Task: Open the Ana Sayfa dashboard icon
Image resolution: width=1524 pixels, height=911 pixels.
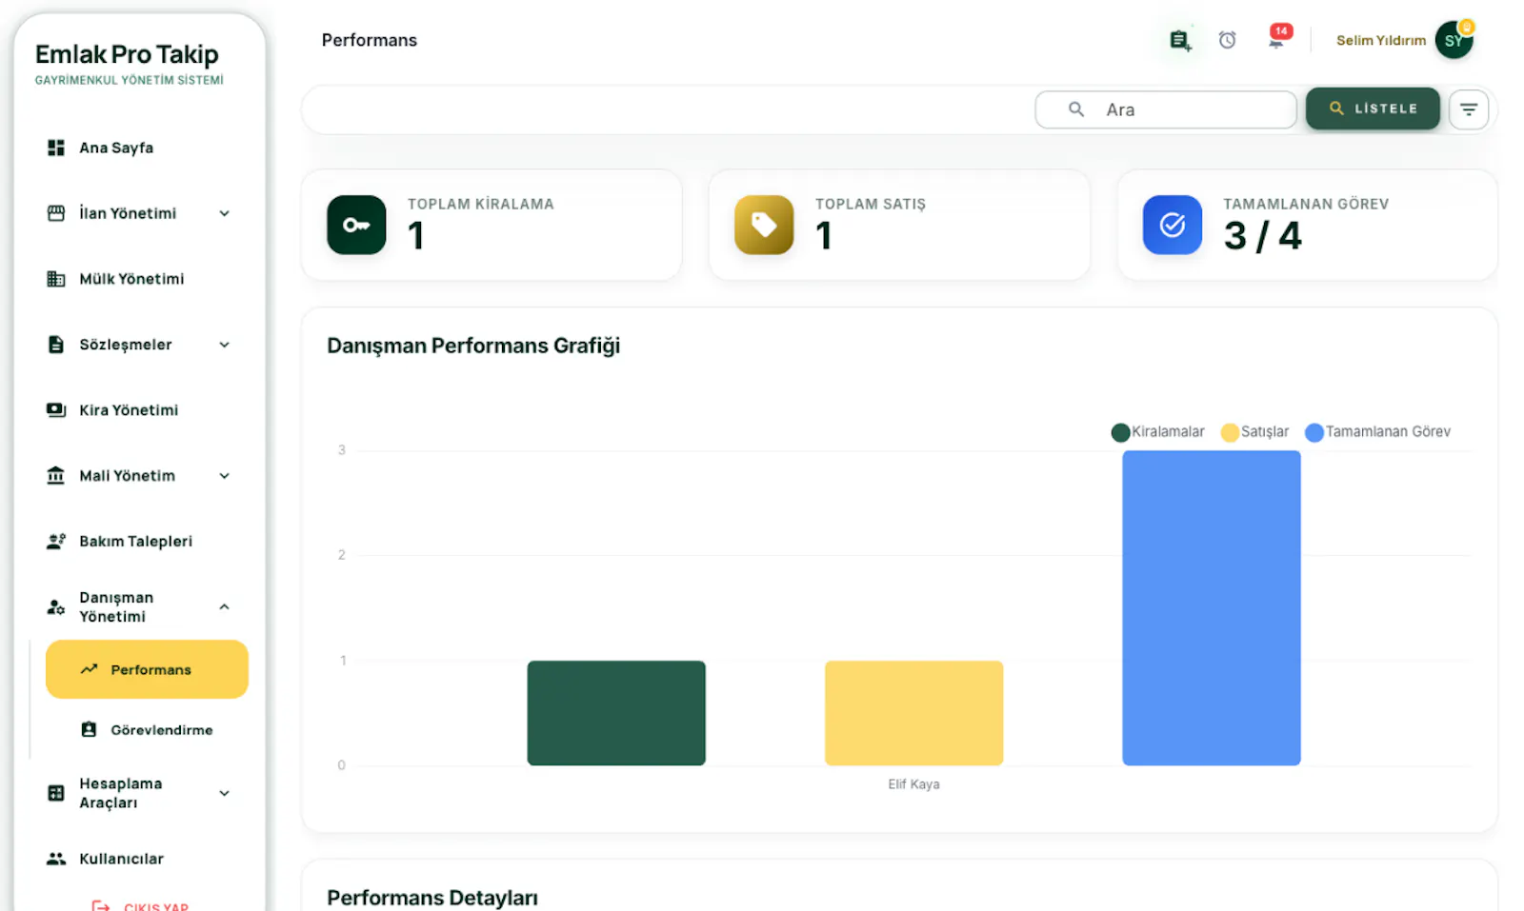Action: tap(56, 148)
